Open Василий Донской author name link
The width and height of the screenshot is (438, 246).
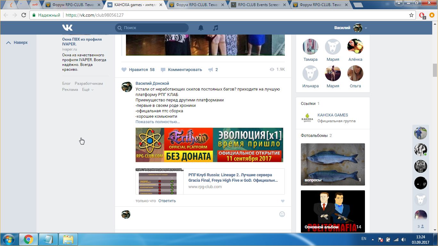pyautogui.click(x=152, y=83)
